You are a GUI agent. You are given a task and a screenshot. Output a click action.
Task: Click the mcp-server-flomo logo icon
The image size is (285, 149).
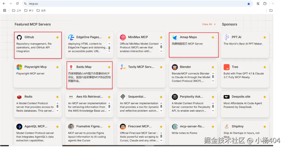point(175,126)
